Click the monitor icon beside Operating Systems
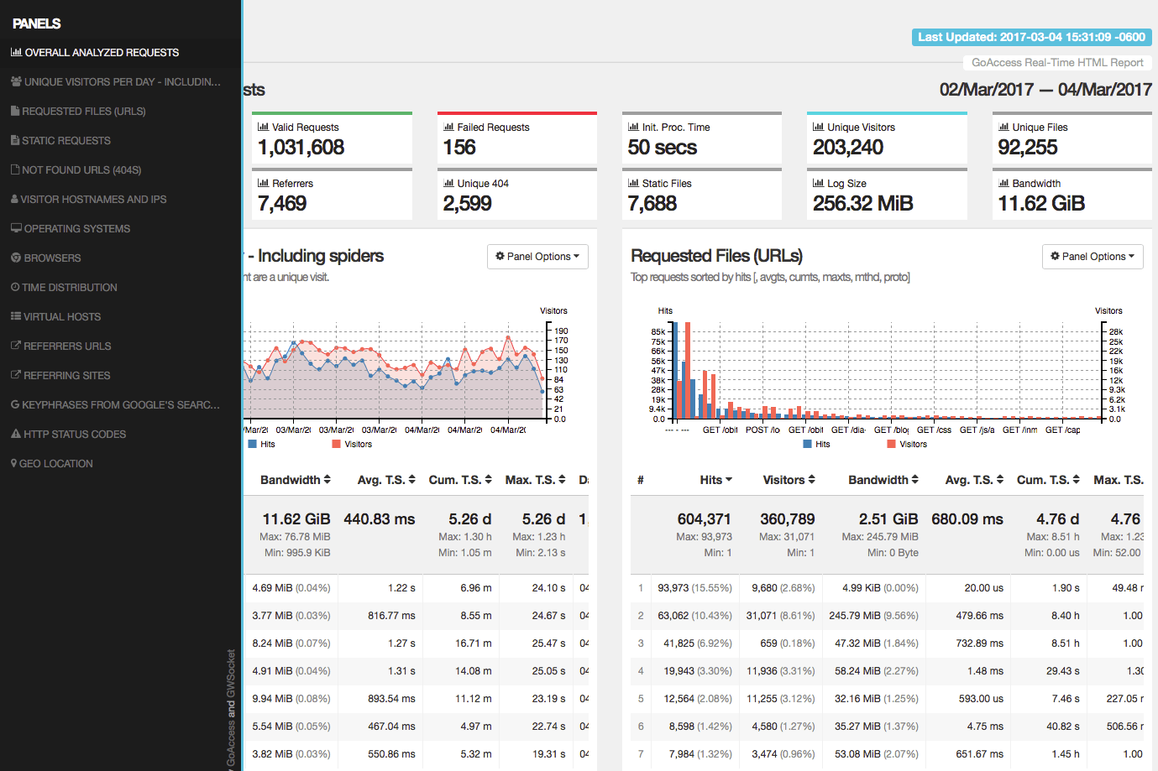 [x=16, y=228]
